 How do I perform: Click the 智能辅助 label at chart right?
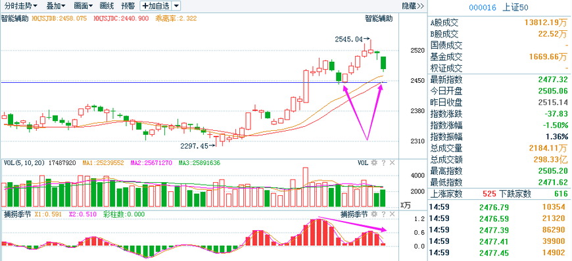click(379, 18)
